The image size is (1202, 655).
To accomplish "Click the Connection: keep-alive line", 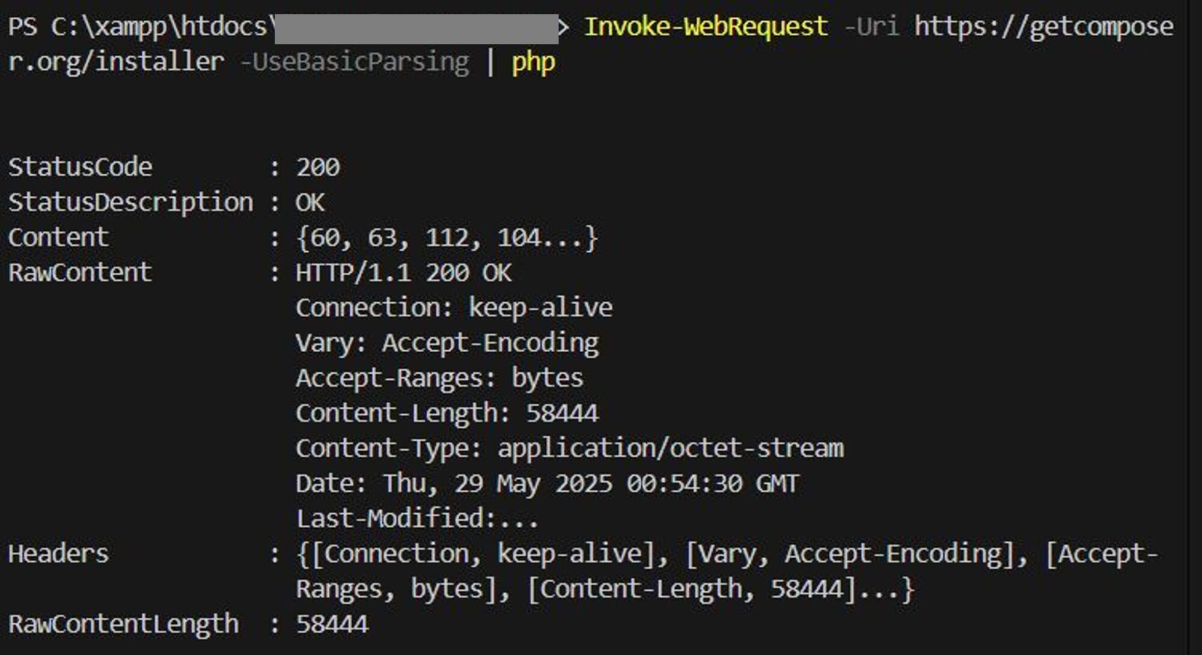I will 454,308.
